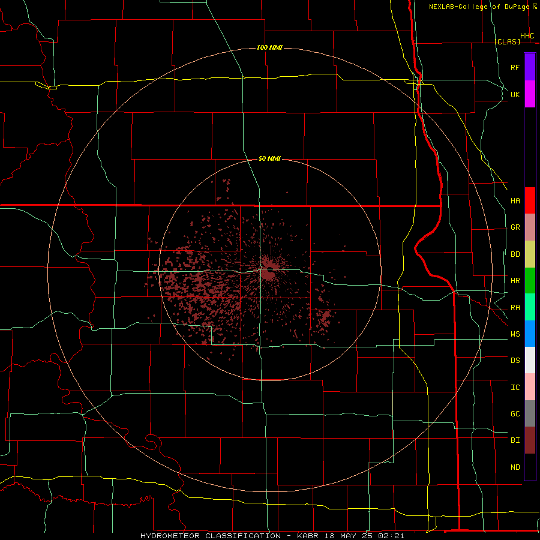The image size is (540, 540).
Task: Click the white DS legend swatch
Action: 530,360
